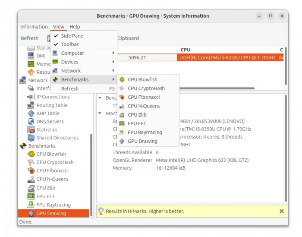Click the CPU Fibonacci shell icon in submenu
The image size is (302, 237).
[x=122, y=97]
